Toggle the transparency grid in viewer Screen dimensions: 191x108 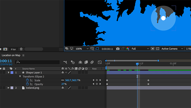pyautogui.click(x=158, y=49)
